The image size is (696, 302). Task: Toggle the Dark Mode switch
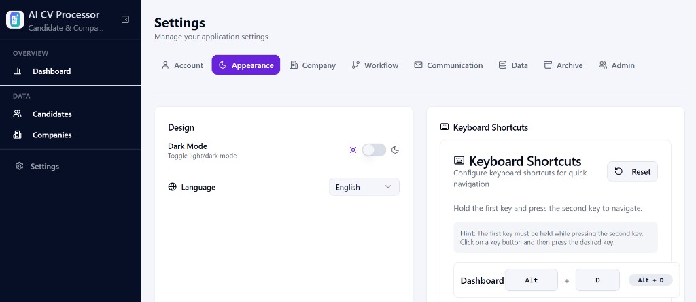click(375, 150)
